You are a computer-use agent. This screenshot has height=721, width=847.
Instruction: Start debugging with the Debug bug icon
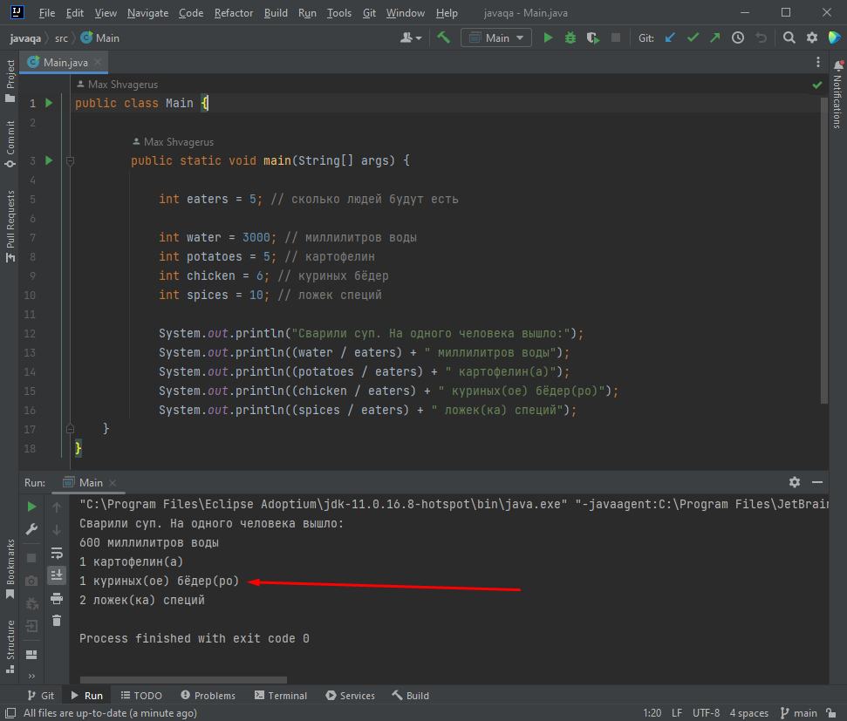[x=570, y=37]
